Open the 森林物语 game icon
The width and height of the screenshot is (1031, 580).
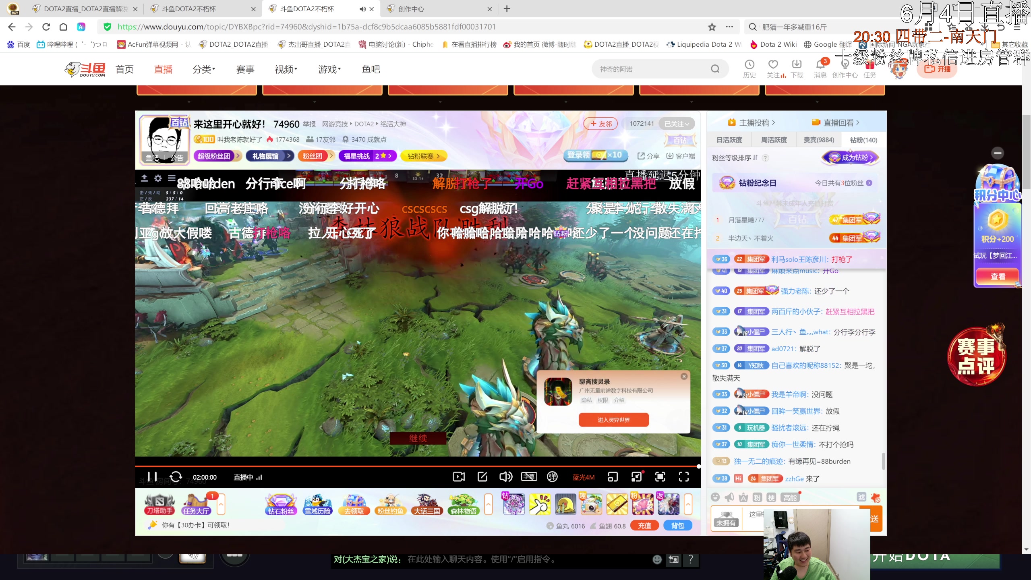point(464,505)
